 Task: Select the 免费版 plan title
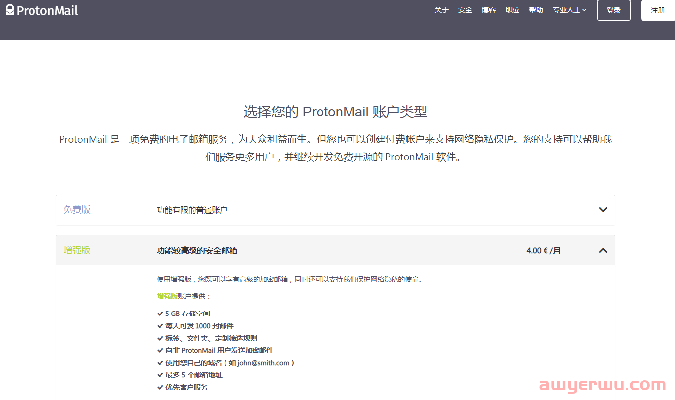click(x=77, y=210)
